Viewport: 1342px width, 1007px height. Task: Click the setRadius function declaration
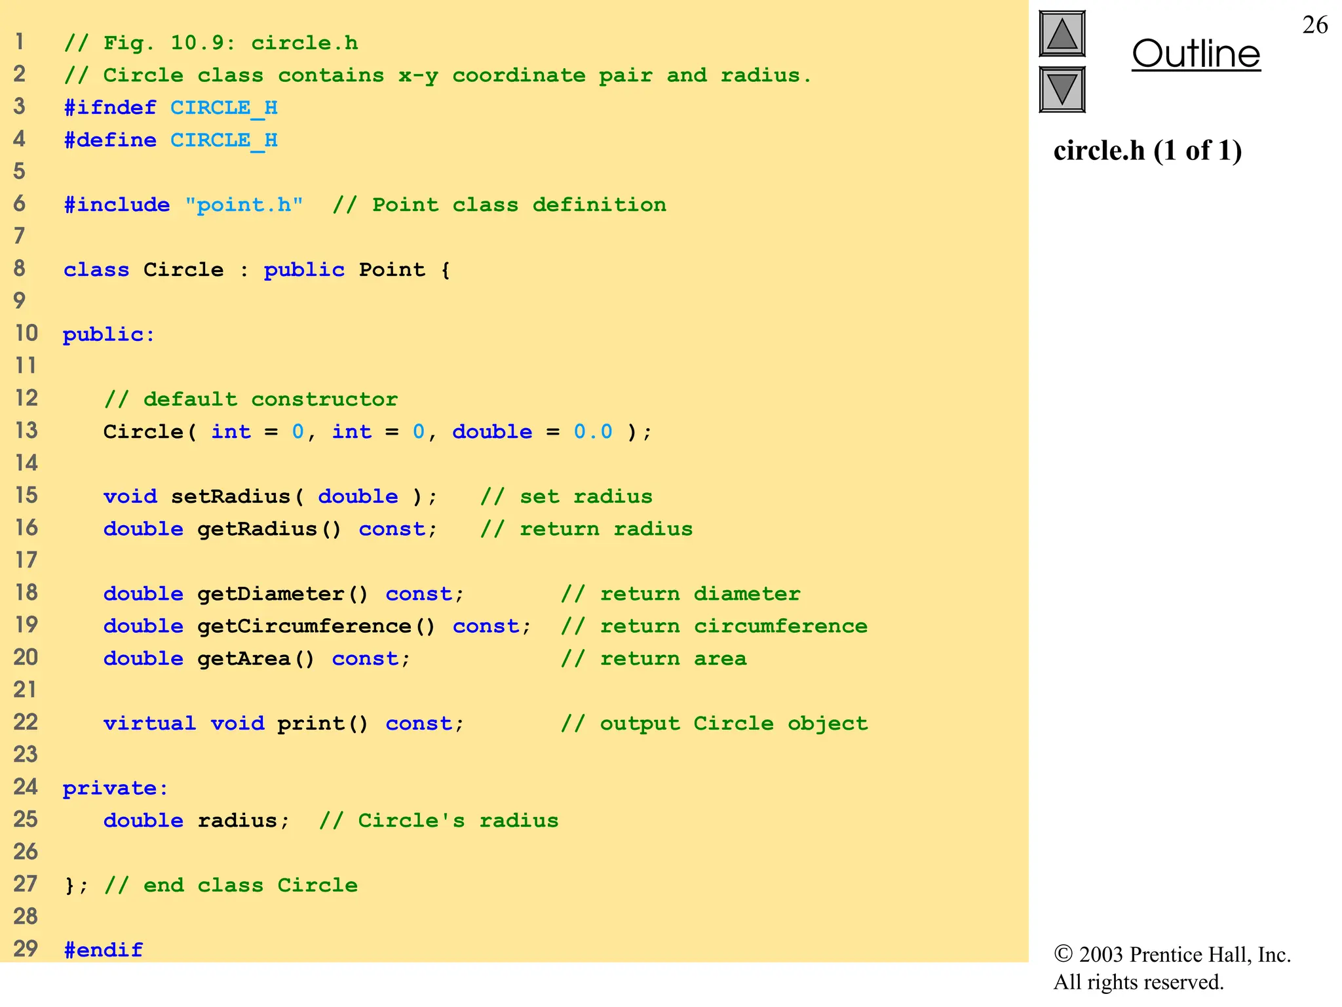[x=269, y=496]
